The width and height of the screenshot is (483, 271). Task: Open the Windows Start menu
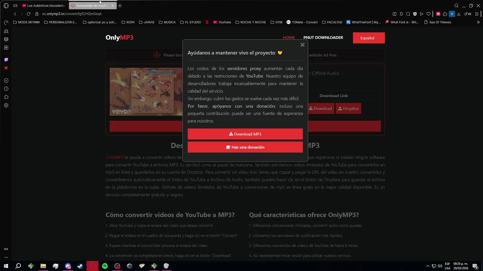pos(6,266)
